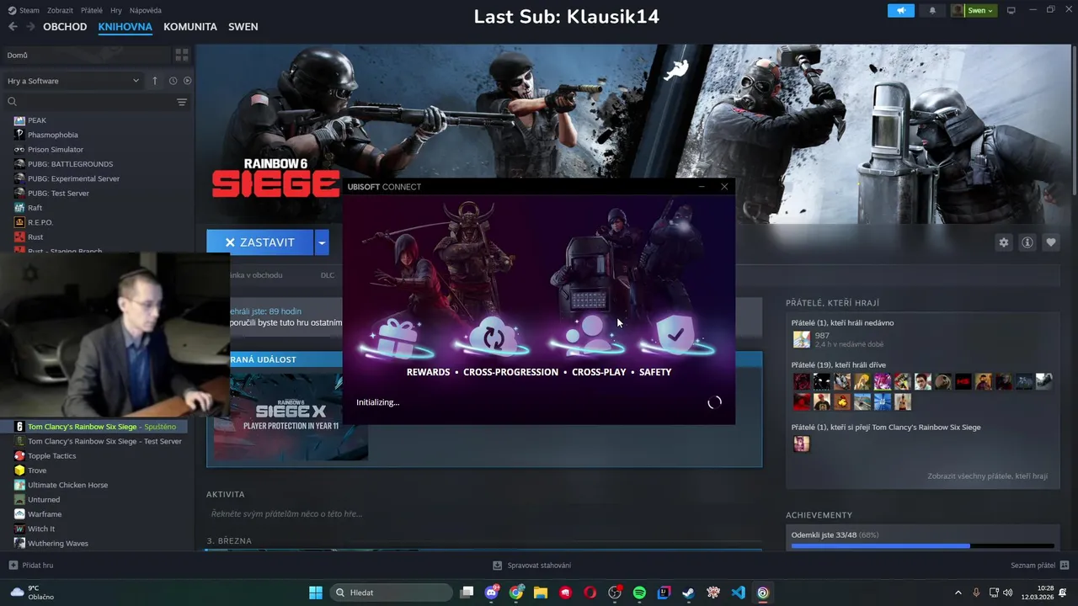The height and width of the screenshot is (606, 1078).
Task: Click the Steam announcements megaphone button
Action: coord(900,10)
